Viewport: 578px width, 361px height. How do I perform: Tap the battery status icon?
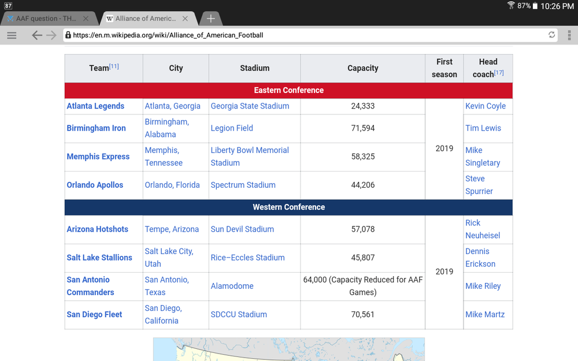click(535, 6)
